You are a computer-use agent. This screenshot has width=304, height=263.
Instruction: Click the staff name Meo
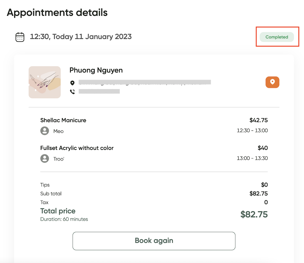tap(58, 131)
